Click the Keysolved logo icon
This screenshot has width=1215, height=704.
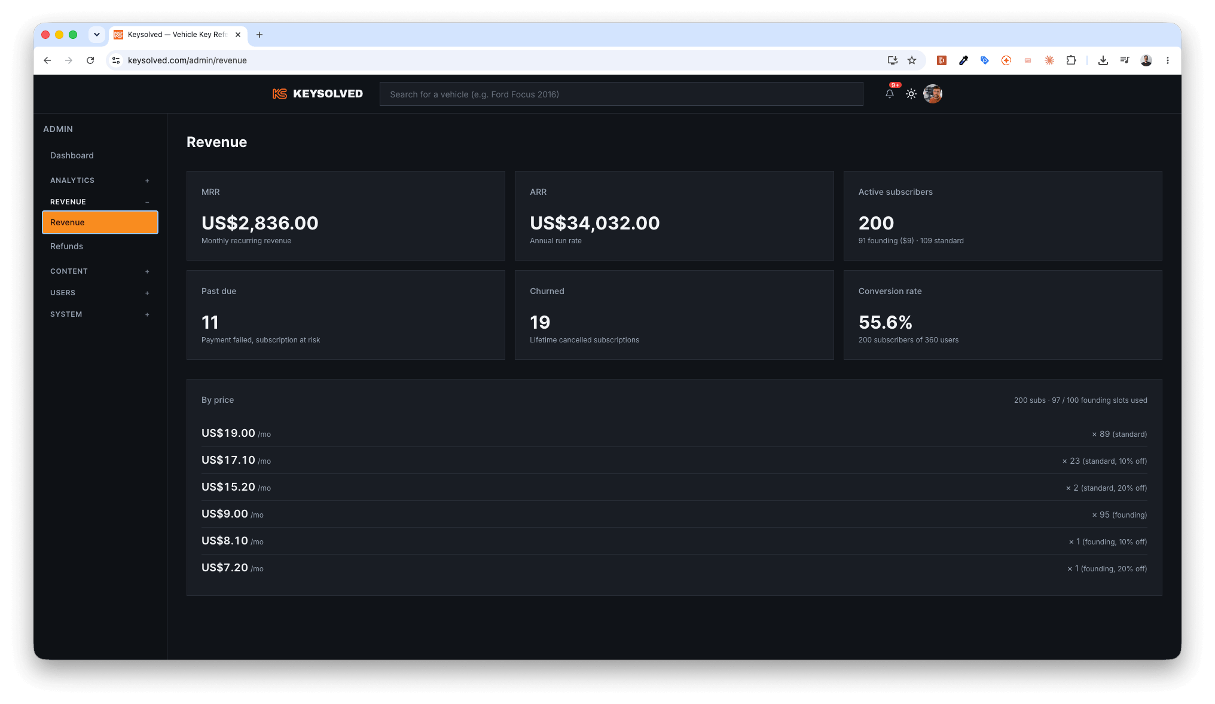(x=279, y=94)
